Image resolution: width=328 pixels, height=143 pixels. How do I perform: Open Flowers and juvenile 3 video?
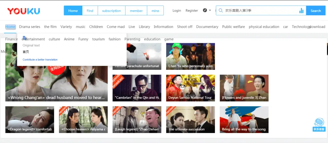click(244, 88)
